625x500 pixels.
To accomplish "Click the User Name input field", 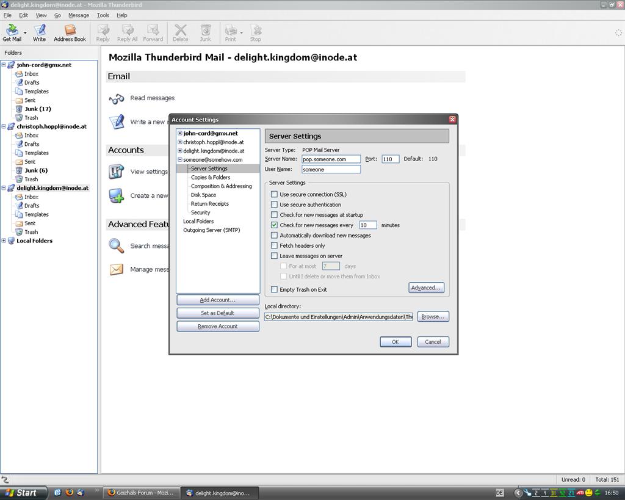I will 331,169.
